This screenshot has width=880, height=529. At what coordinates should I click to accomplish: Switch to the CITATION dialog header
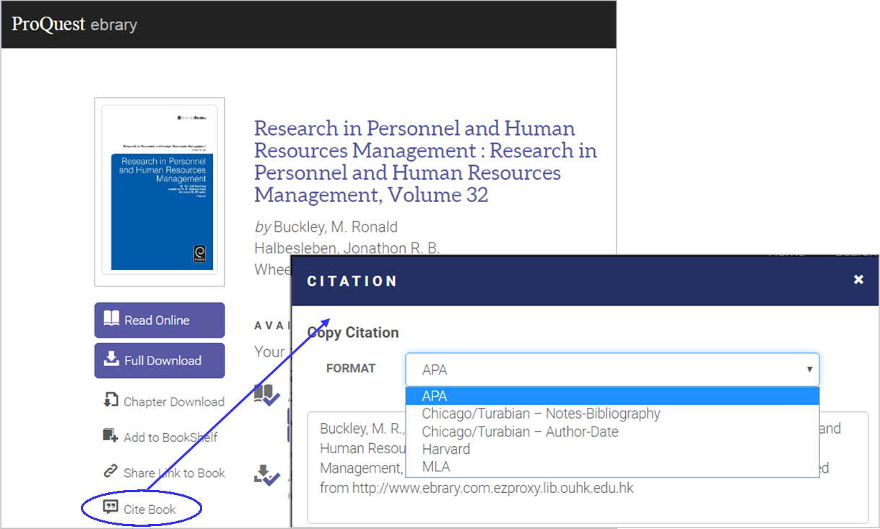[x=352, y=281]
